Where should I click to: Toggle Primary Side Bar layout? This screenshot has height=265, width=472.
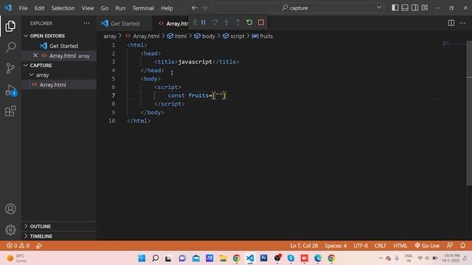tap(395, 8)
